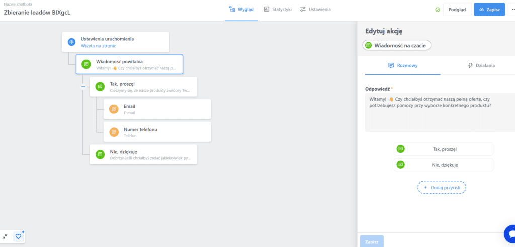
Task: Open the Ustawienia tab
Action: 315,10
